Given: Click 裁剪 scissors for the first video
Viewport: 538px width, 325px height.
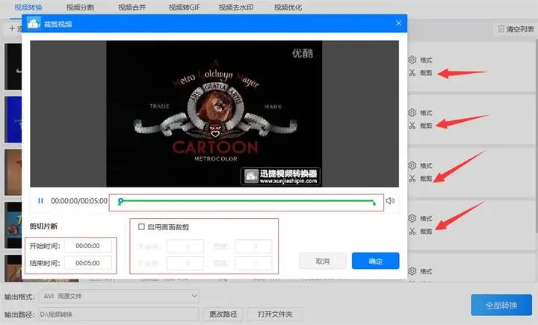Looking at the screenshot, I should click(421, 72).
